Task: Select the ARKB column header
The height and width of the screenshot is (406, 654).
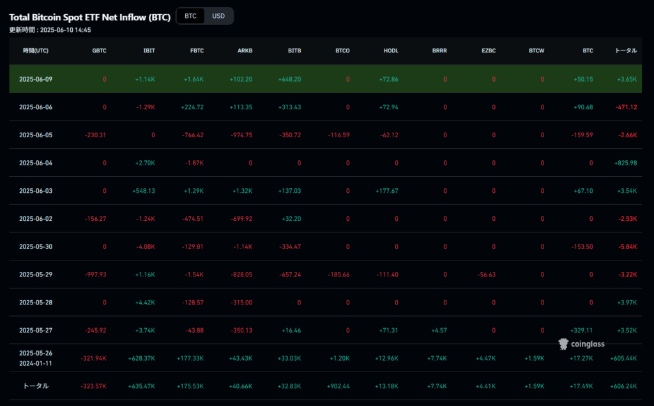Action: pos(245,50)
